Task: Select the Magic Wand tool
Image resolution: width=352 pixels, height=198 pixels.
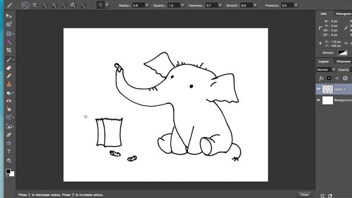Action: click(x=9, y=42)
